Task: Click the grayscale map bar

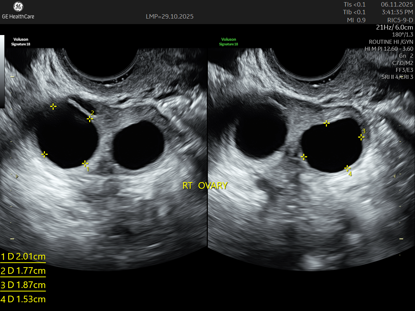Action: [2, 71]
